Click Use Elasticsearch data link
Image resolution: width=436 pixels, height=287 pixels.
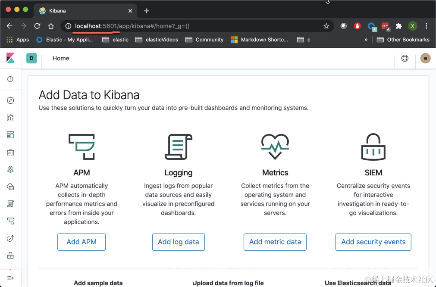[358, 283]
